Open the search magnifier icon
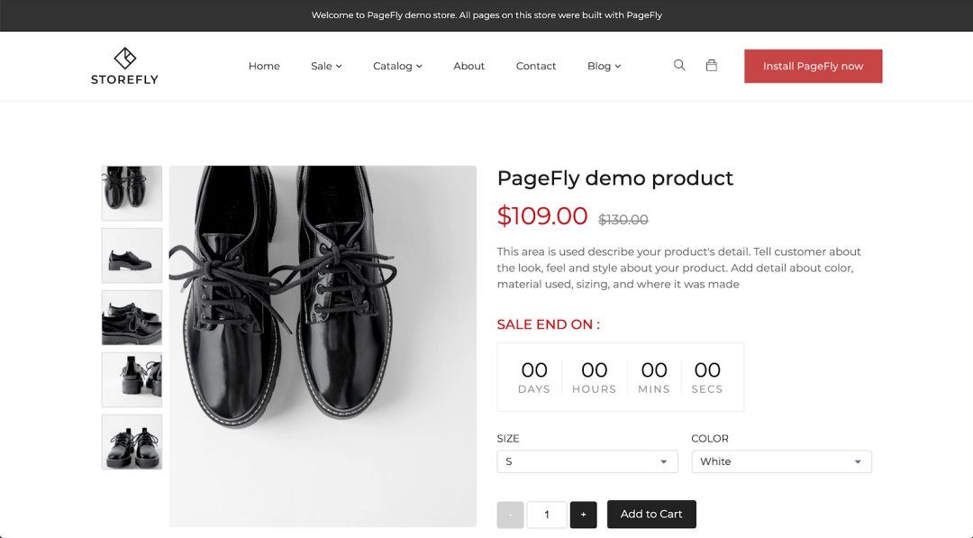The image size is (973, 538). [679, 65]
